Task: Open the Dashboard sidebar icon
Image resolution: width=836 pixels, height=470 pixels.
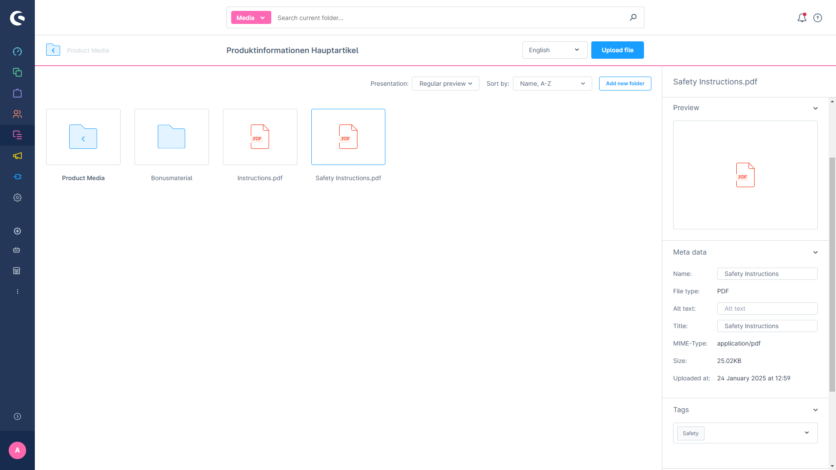Action: click(17, 51)
